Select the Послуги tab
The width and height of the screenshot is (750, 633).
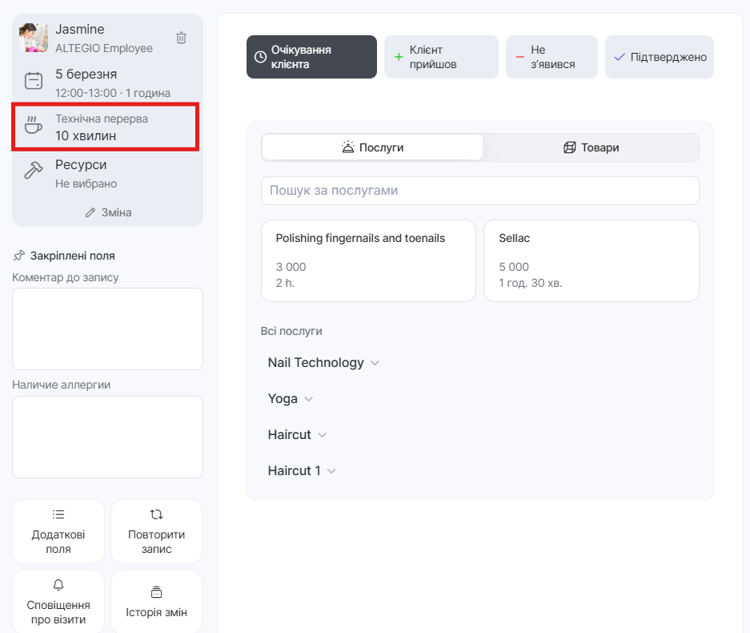pos(372,147)
